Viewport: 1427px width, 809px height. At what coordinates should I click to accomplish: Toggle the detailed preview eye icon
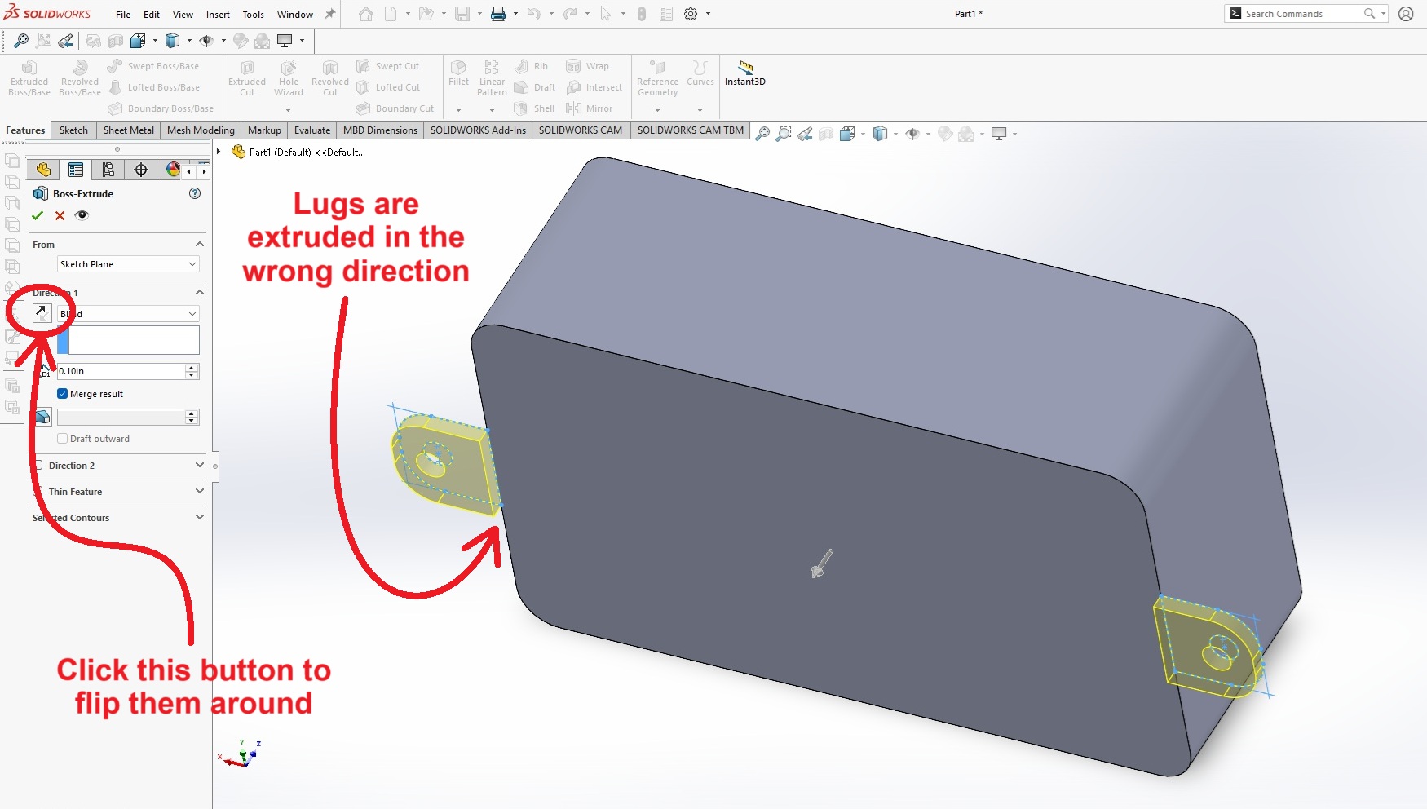click(x=82, y=215)
